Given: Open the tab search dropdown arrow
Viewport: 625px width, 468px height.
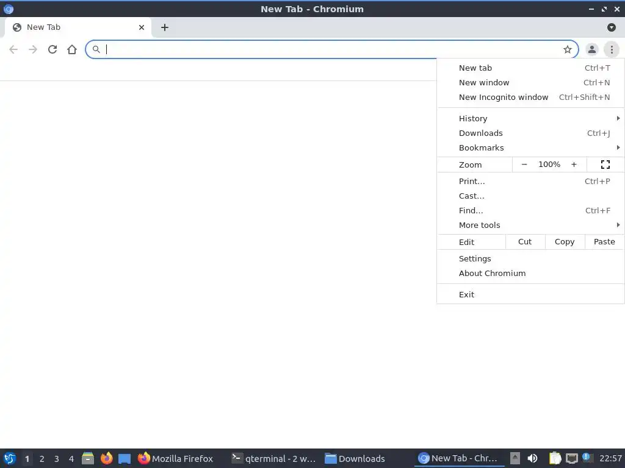Looking at the screenshot, I should tap(612, 27).
